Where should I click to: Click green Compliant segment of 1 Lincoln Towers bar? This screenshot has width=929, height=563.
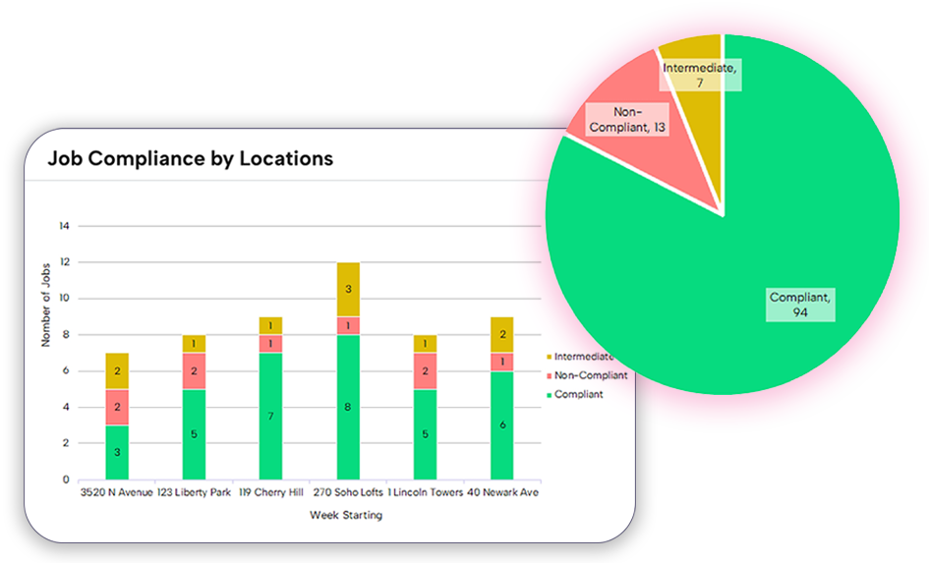425,434
